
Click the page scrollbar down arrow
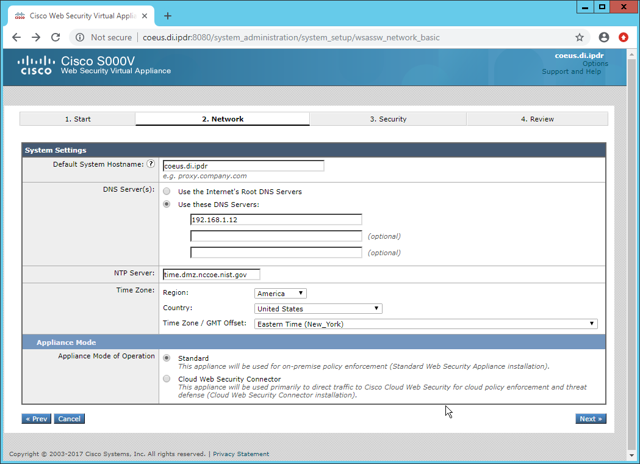(x=631, y=455)
